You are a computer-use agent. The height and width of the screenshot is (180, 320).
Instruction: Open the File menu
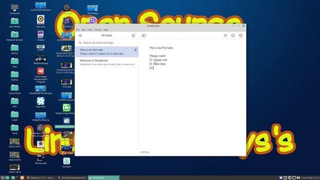tap(78, 30)
